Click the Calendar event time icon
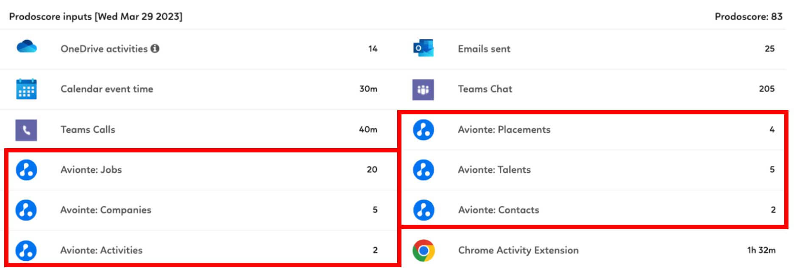Viewport: 794px width, 268px height. [x=26, y=89]
